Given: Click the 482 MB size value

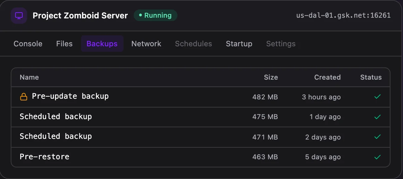Looking at the screenshot, I should [265, 97].
